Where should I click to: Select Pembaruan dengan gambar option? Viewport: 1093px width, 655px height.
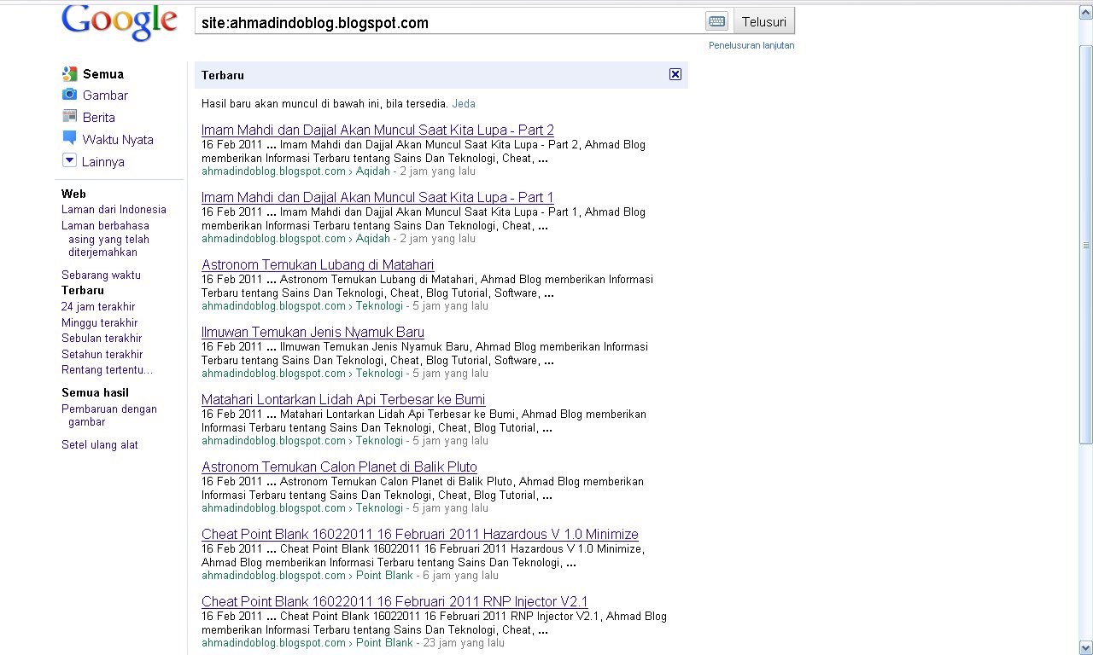109,415
